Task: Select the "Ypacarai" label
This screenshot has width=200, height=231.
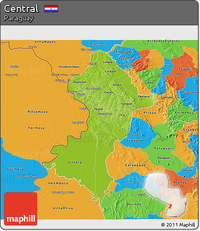Action: [x=143, y=96]
